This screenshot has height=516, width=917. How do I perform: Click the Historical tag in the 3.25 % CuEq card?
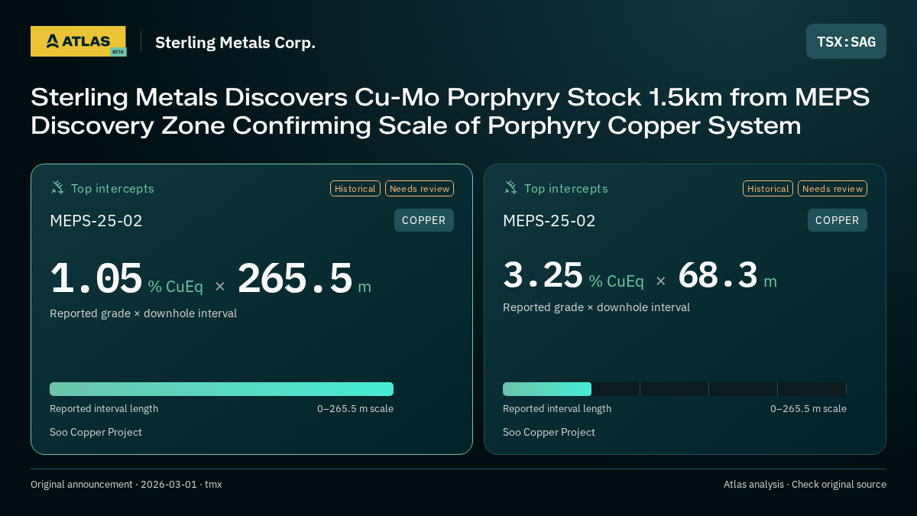768,189
